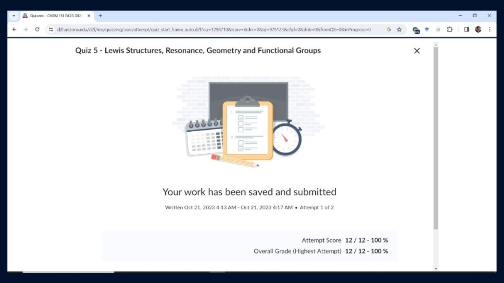Image resolution: width=504 pixels, height=283 pixels.
Task: Open the Chrome profile avatar
Action: pos(478,29)
